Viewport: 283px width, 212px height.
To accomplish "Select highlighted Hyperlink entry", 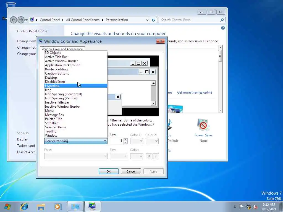I will click(76, 86).
